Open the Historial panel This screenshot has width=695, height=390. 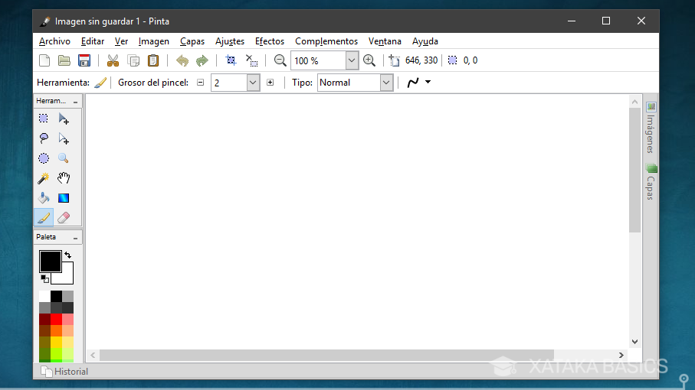pyautogui.click(x=64, y=372)
